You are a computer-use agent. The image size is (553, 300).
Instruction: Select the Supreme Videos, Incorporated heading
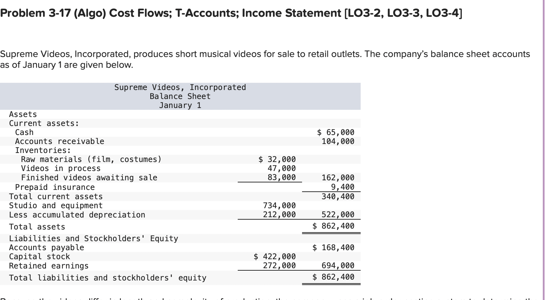pyautogui.click(x=180, y=87)
